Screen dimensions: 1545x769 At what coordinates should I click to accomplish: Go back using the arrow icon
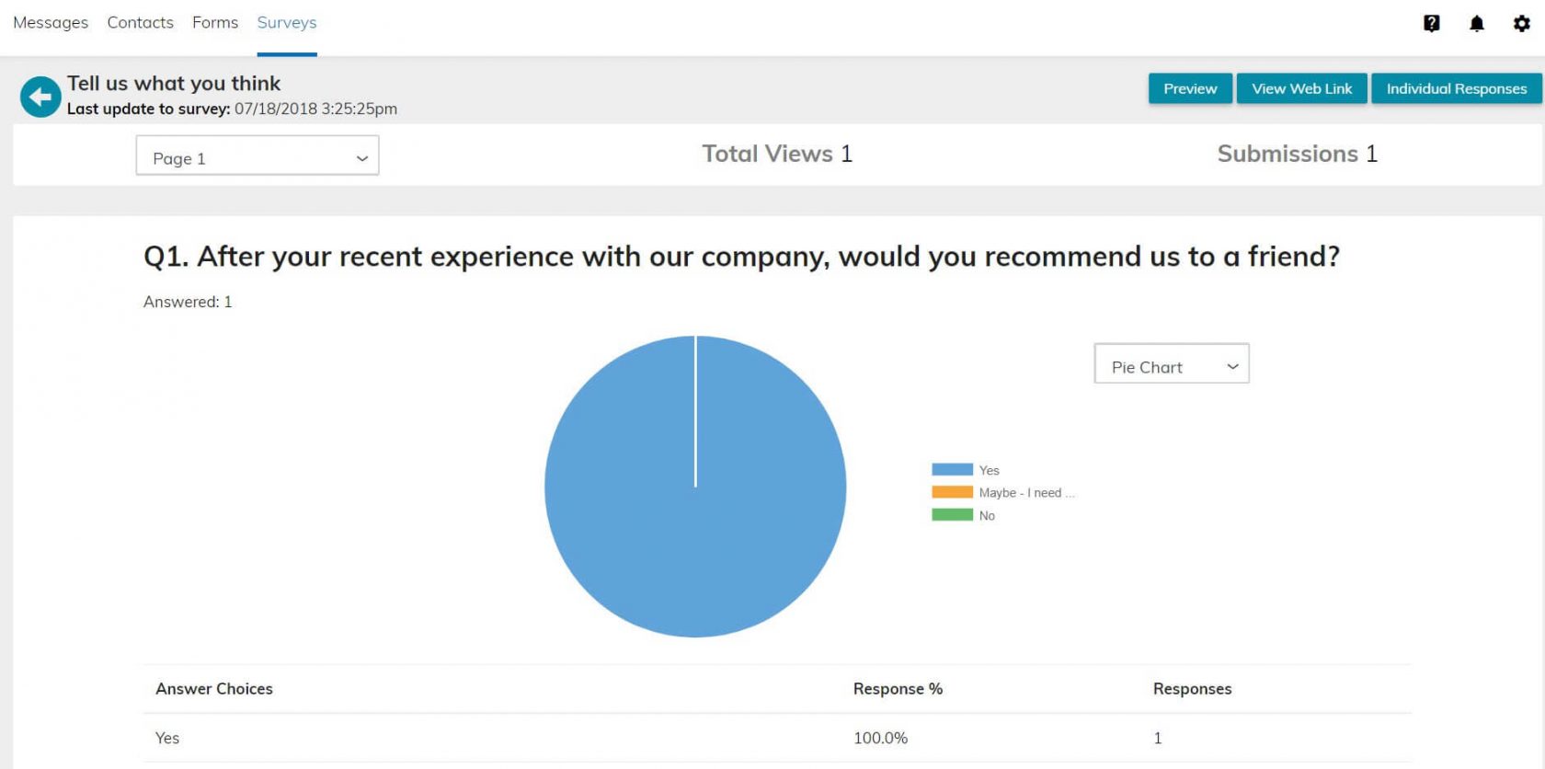pyautogui.click(x=40, y=97)
